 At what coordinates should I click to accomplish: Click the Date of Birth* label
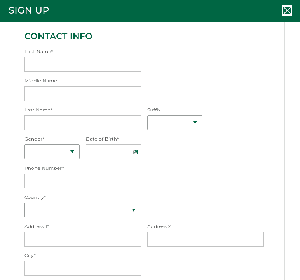102,139
